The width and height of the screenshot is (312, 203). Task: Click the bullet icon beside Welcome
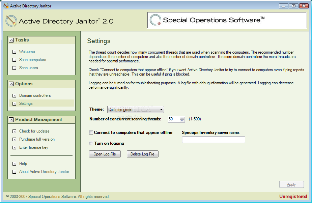coord(14,52)
